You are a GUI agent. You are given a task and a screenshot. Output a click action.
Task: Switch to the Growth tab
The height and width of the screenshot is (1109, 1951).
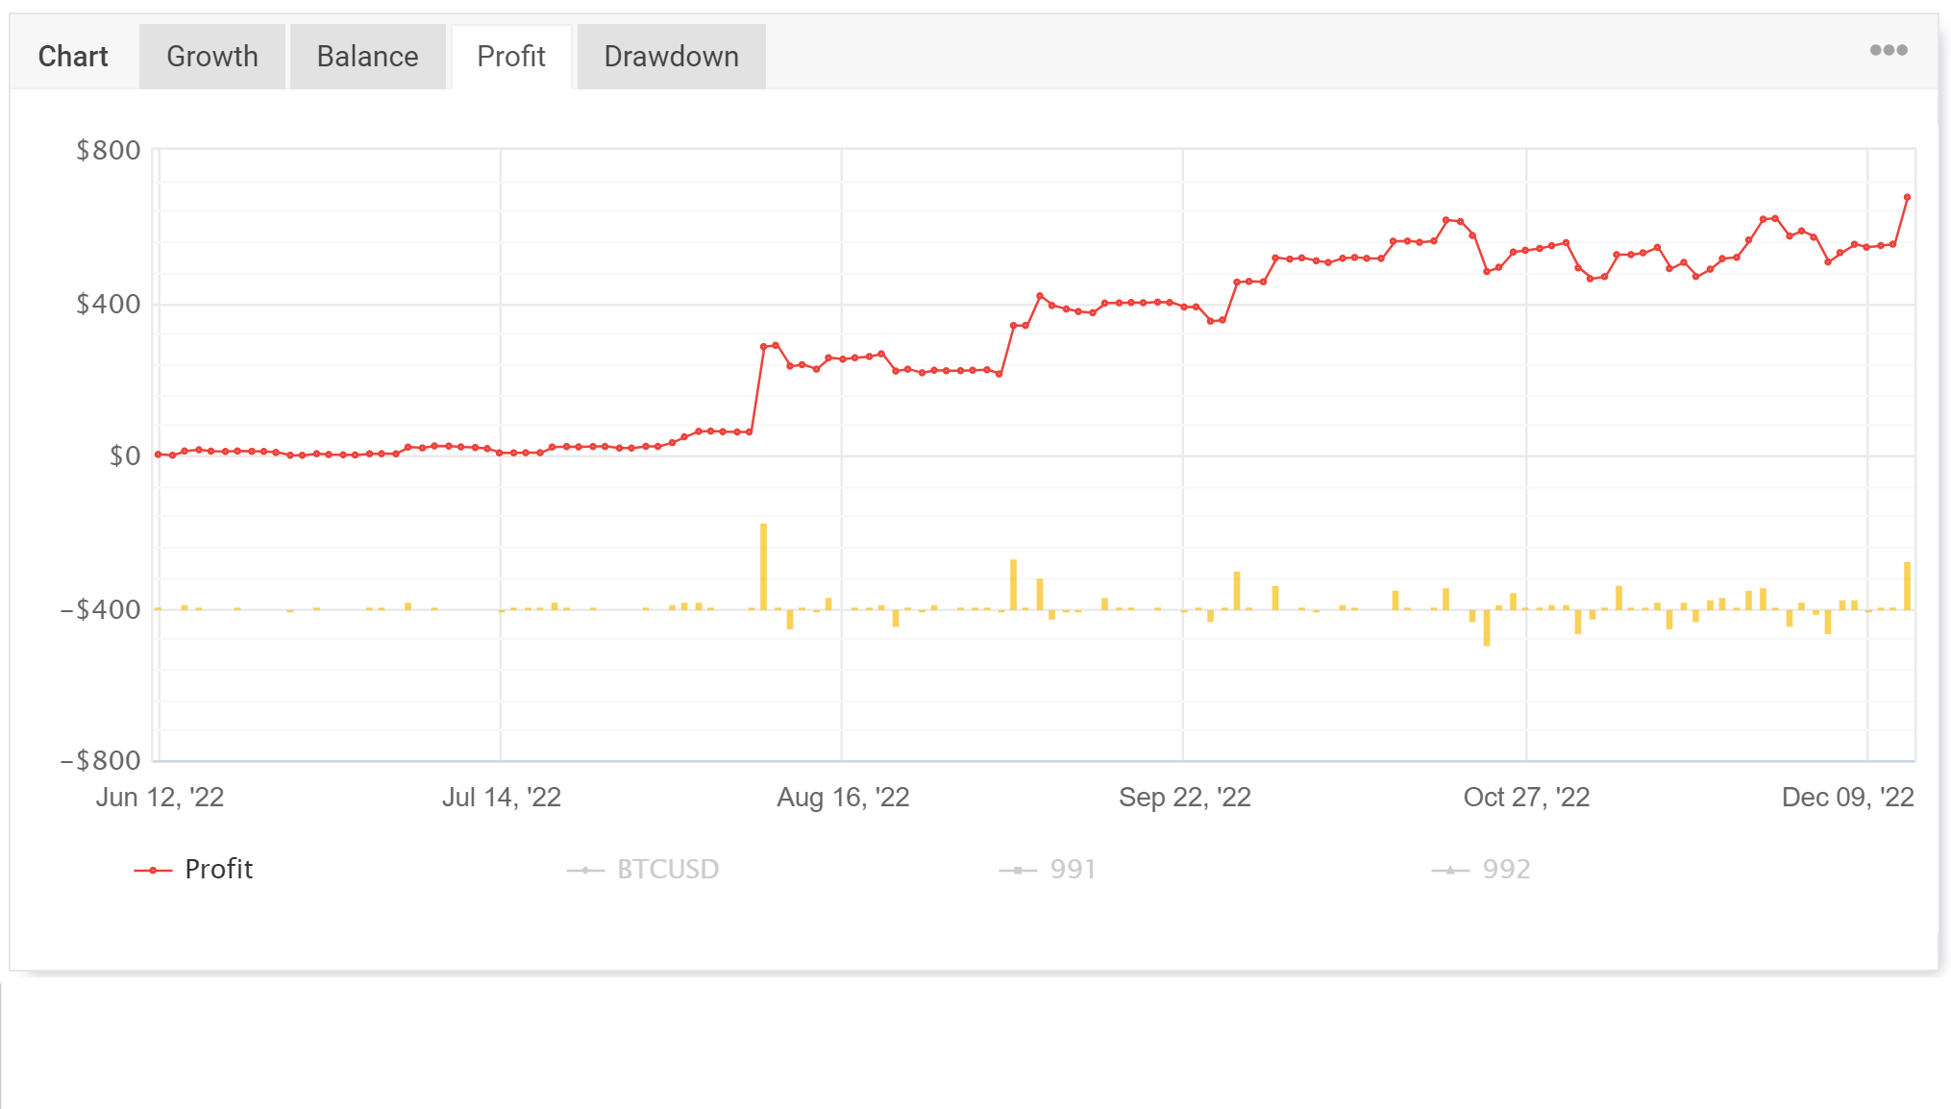(211, 57)
